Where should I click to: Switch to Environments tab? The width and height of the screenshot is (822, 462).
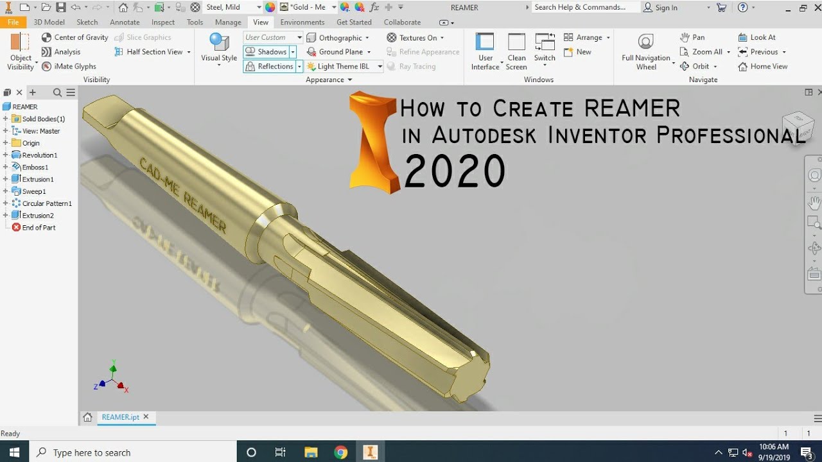coord(302,22)
